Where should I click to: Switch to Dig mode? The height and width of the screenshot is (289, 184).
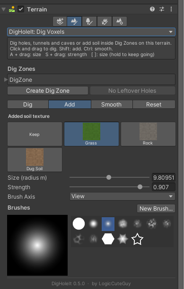pos(28,105)
